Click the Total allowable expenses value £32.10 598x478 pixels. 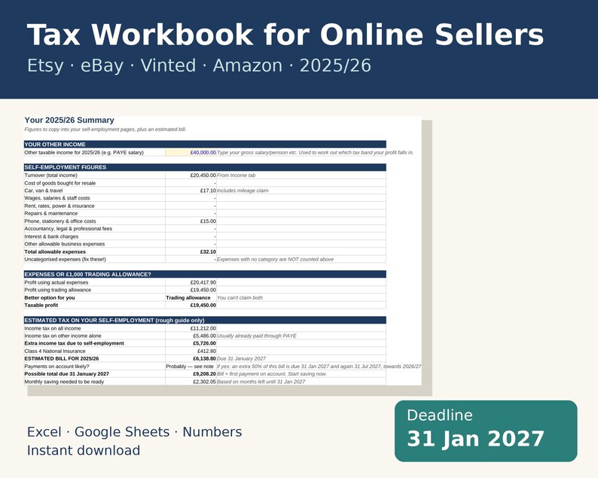click(x=208, y=252)
